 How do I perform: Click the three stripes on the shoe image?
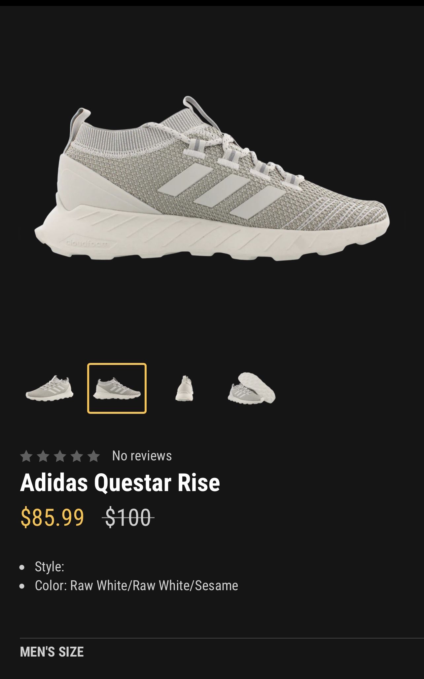point(222,191)
